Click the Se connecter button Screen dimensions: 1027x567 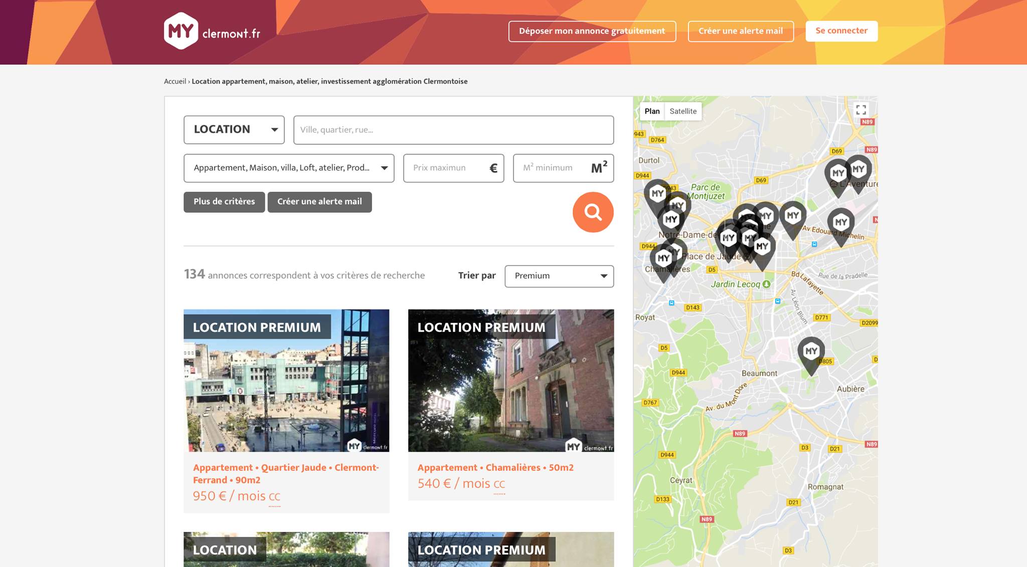coord(841,31)
